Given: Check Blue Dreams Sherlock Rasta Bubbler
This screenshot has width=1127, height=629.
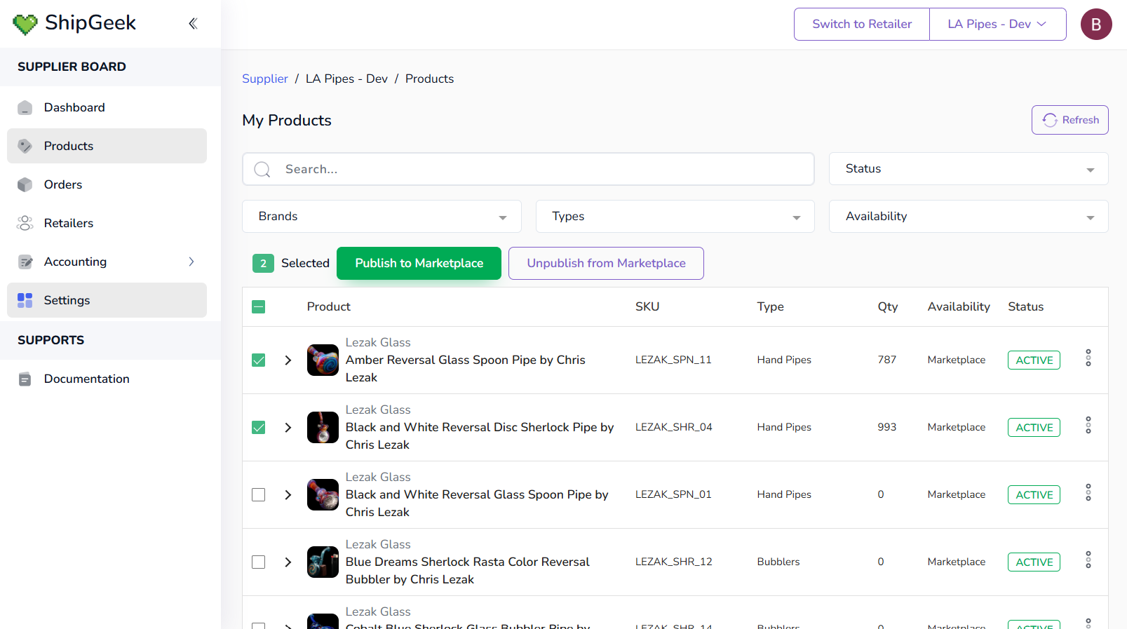Looking at the screenshot, I should (x=259, y=562).
